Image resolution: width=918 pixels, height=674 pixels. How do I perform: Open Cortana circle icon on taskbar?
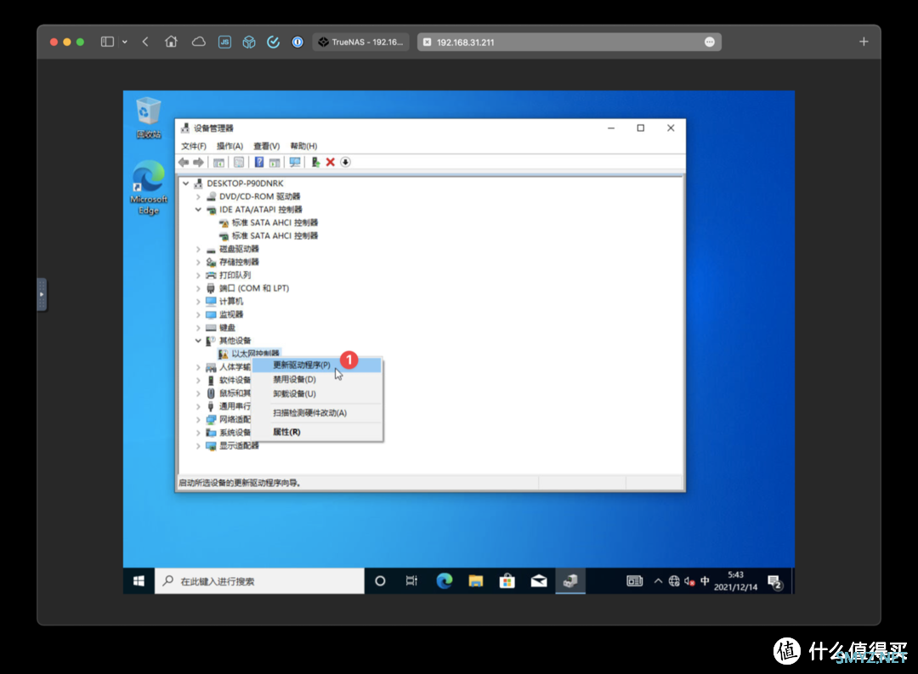[x=380, y=581]
